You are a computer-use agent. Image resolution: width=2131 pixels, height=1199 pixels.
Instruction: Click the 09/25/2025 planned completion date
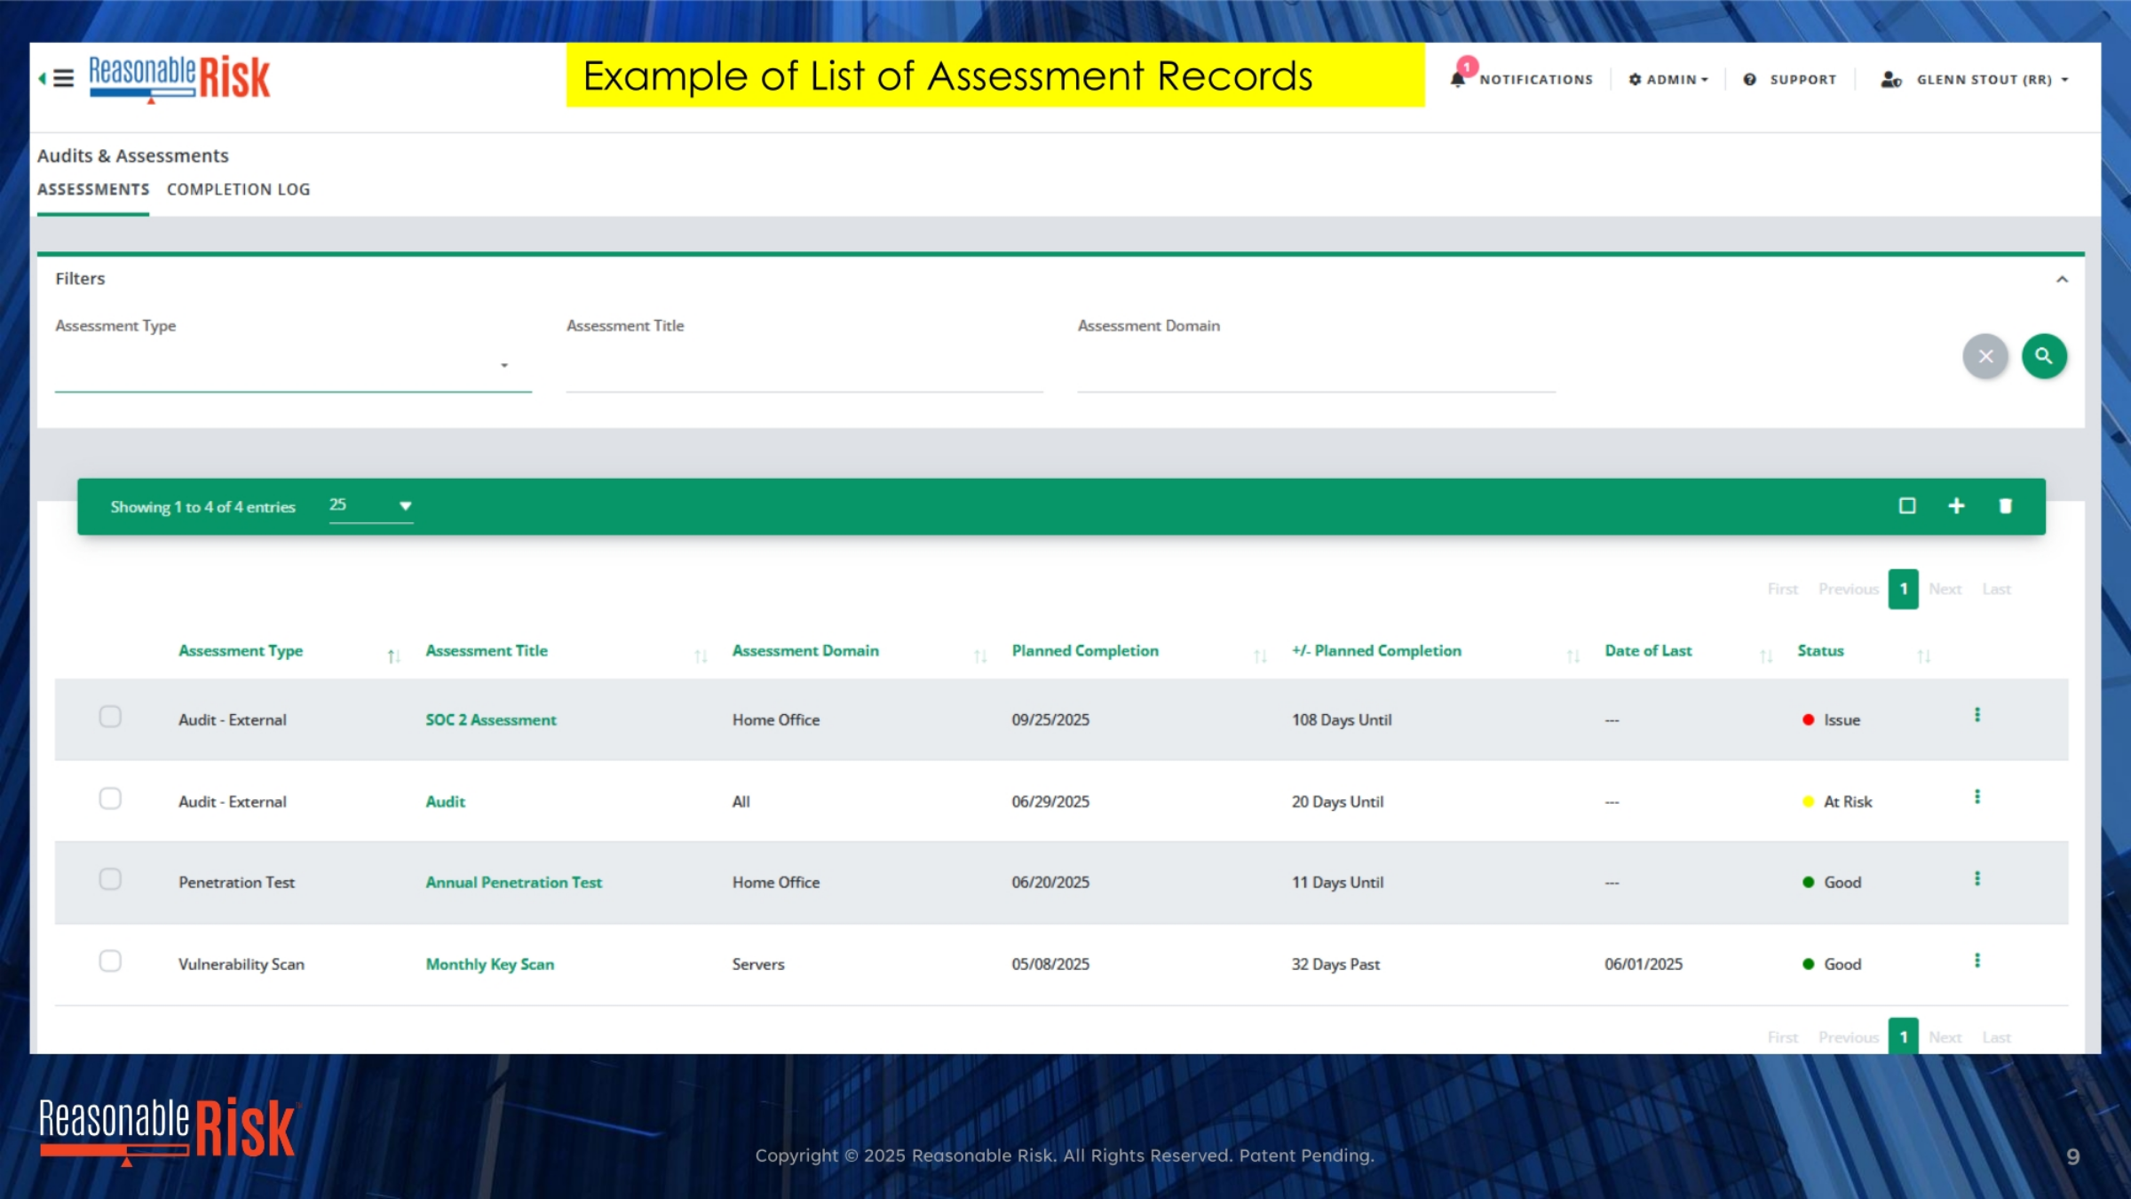[1050, 719]
